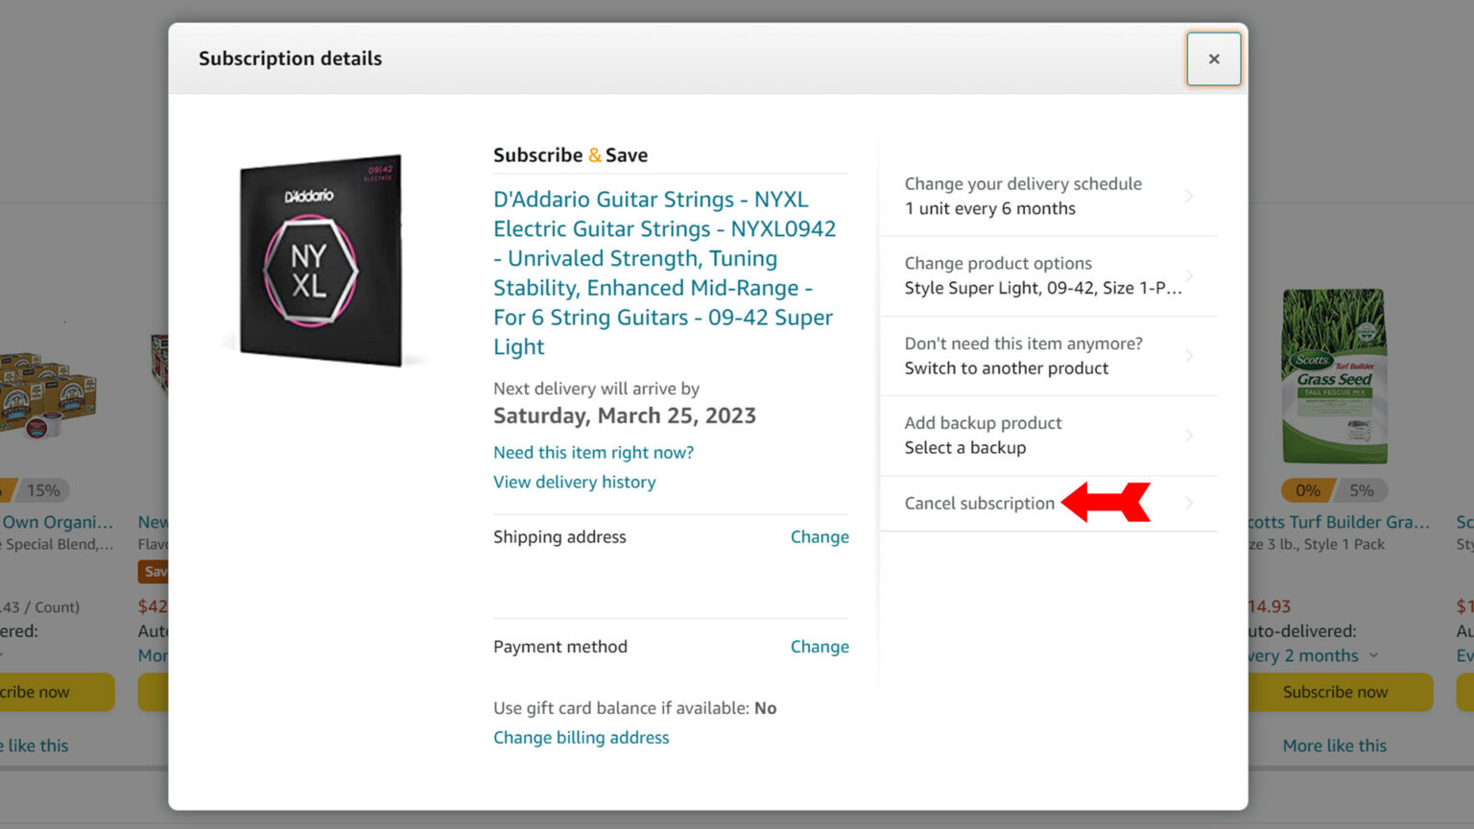Change the shipping address
This screenshot has width=1474, height=829.
tap(819, 536)
